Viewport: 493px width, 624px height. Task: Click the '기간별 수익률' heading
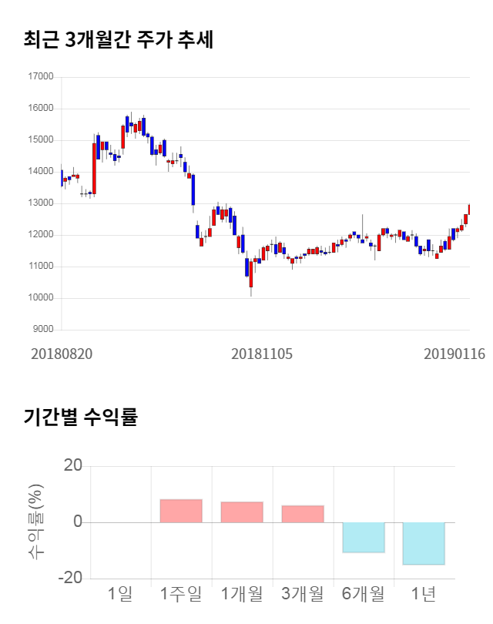(x=80, y=418)
